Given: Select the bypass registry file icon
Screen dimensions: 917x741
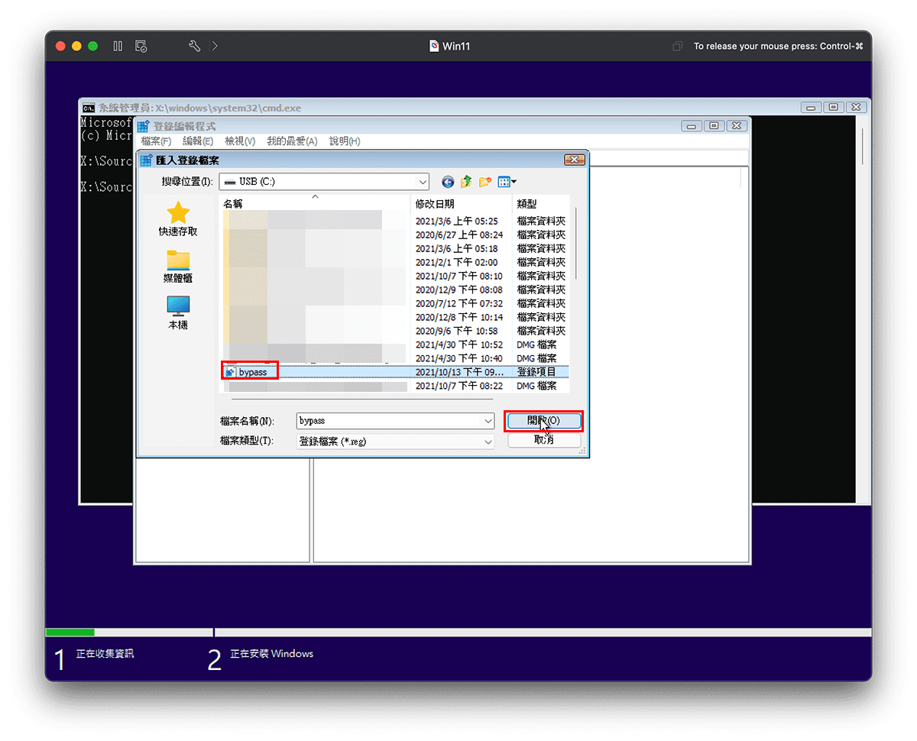Looking at the screenshot, I should 228,370.
